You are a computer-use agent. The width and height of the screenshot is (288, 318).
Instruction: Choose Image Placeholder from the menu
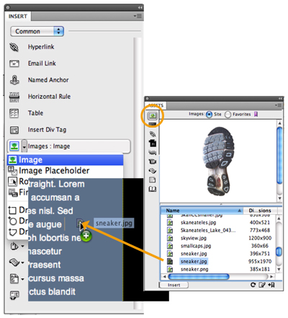pos(66,171)
